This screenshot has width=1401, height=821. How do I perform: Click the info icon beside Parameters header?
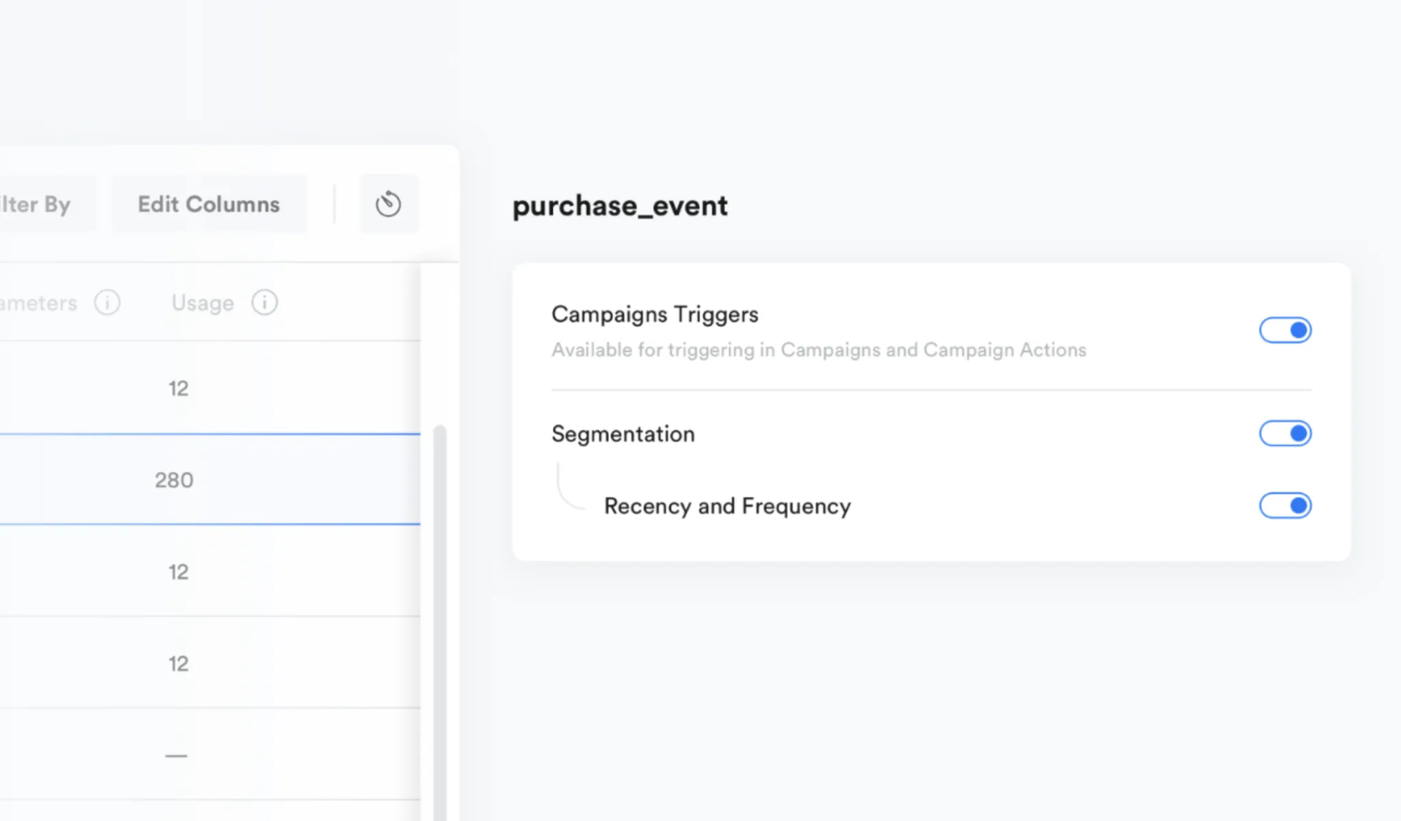click(x=107, y=302)
